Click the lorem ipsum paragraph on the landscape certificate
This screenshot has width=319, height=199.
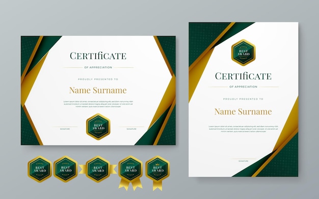98,104
